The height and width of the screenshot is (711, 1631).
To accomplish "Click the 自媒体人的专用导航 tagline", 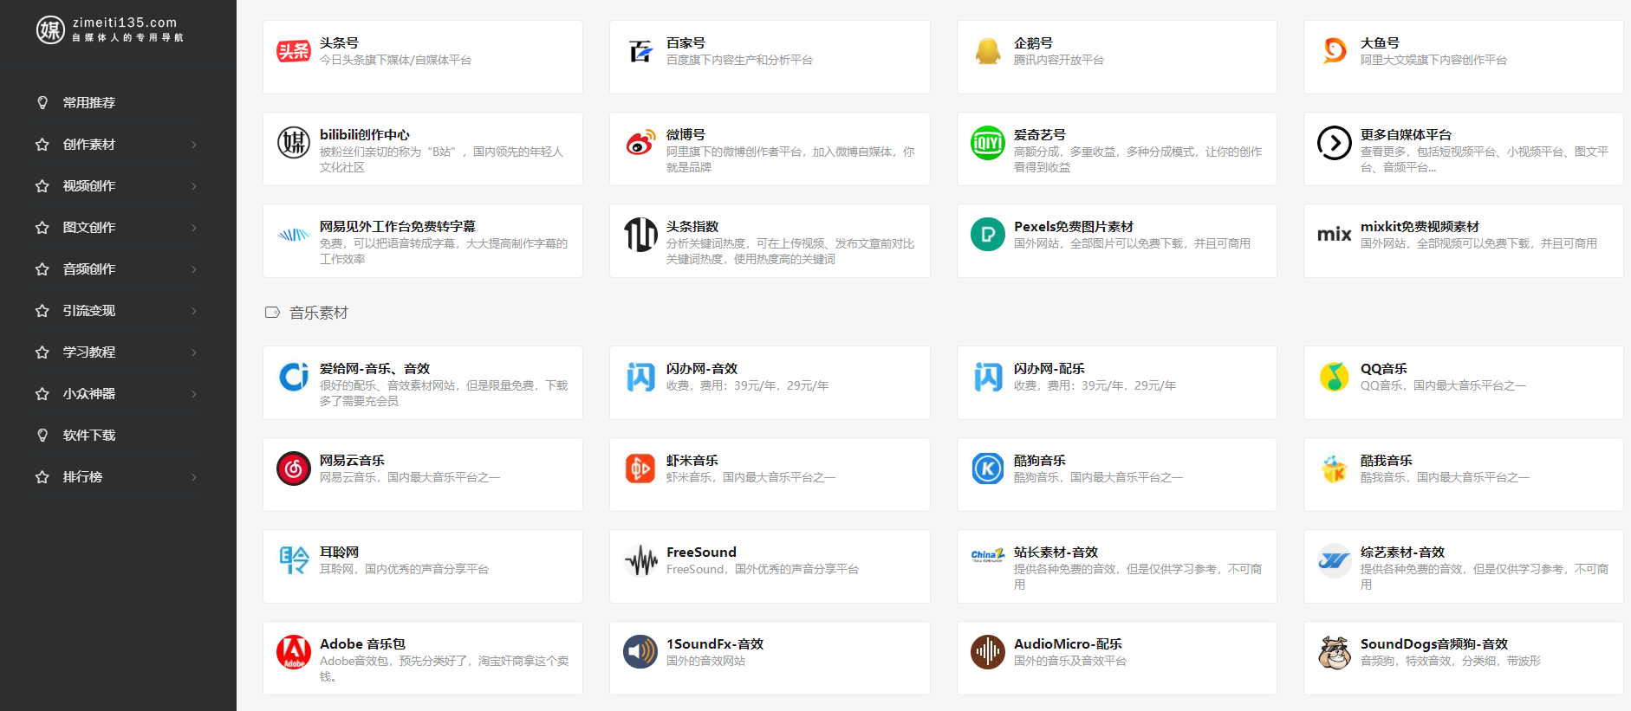I will pyautogui.click(x=128, y=38).
